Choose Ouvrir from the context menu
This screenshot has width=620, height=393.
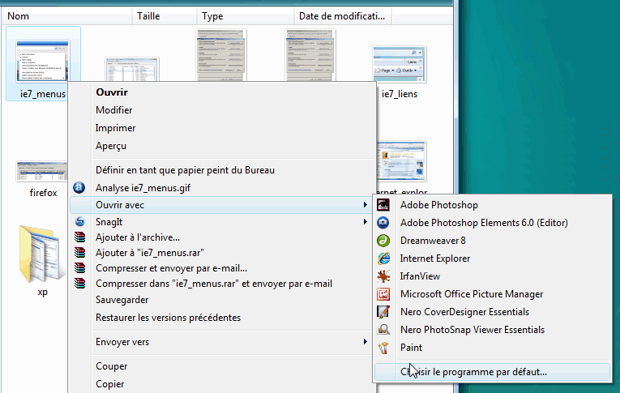[x=112, y=92]
